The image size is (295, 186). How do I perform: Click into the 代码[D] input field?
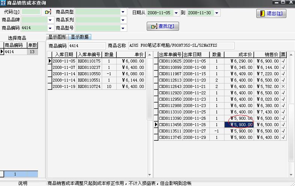click(31, 12)
